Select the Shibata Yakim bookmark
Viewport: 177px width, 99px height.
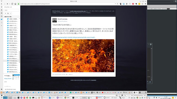click(x=12, y=70)
